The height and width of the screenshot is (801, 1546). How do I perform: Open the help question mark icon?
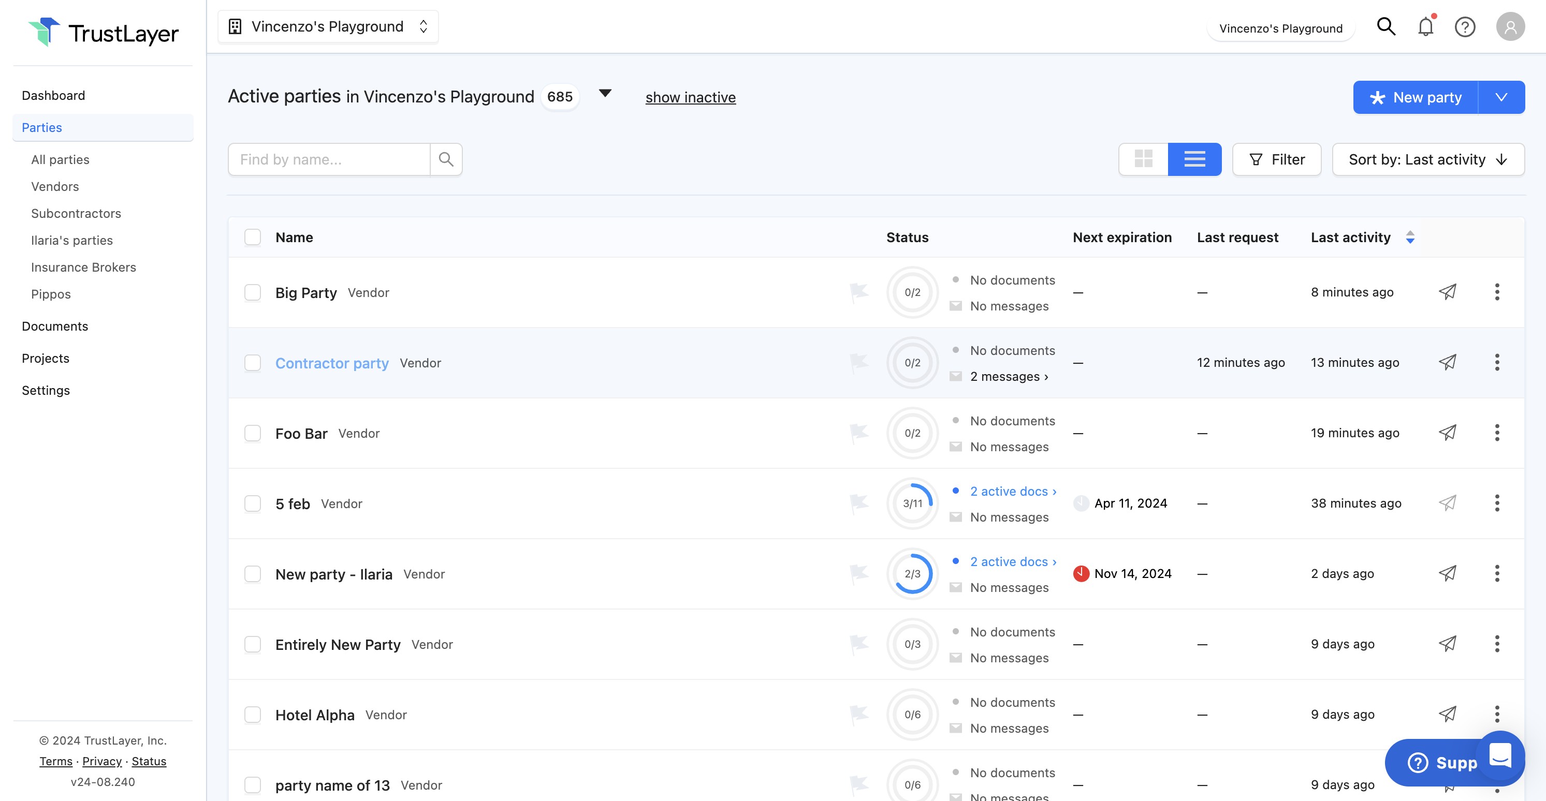coord(1464,27)
